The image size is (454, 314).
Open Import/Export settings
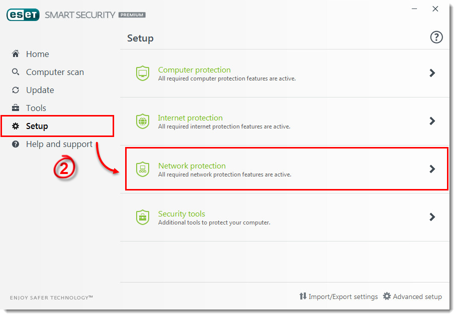coord(343,296)
